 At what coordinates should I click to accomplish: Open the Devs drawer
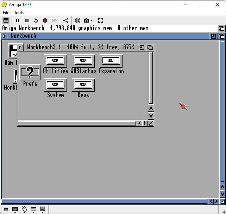click(x=83, y=85)
